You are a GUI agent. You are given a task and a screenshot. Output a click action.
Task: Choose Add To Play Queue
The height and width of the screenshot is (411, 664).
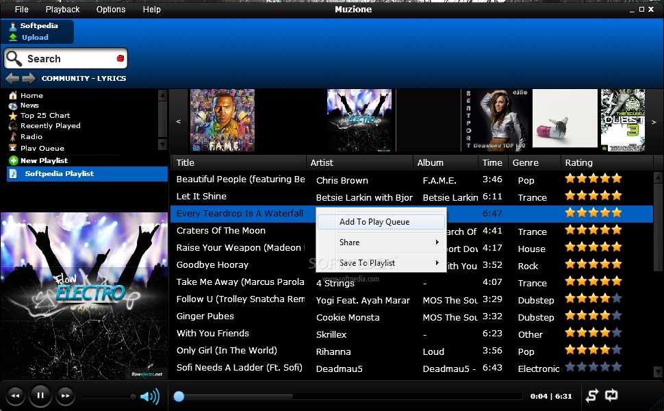coord(381,222)
